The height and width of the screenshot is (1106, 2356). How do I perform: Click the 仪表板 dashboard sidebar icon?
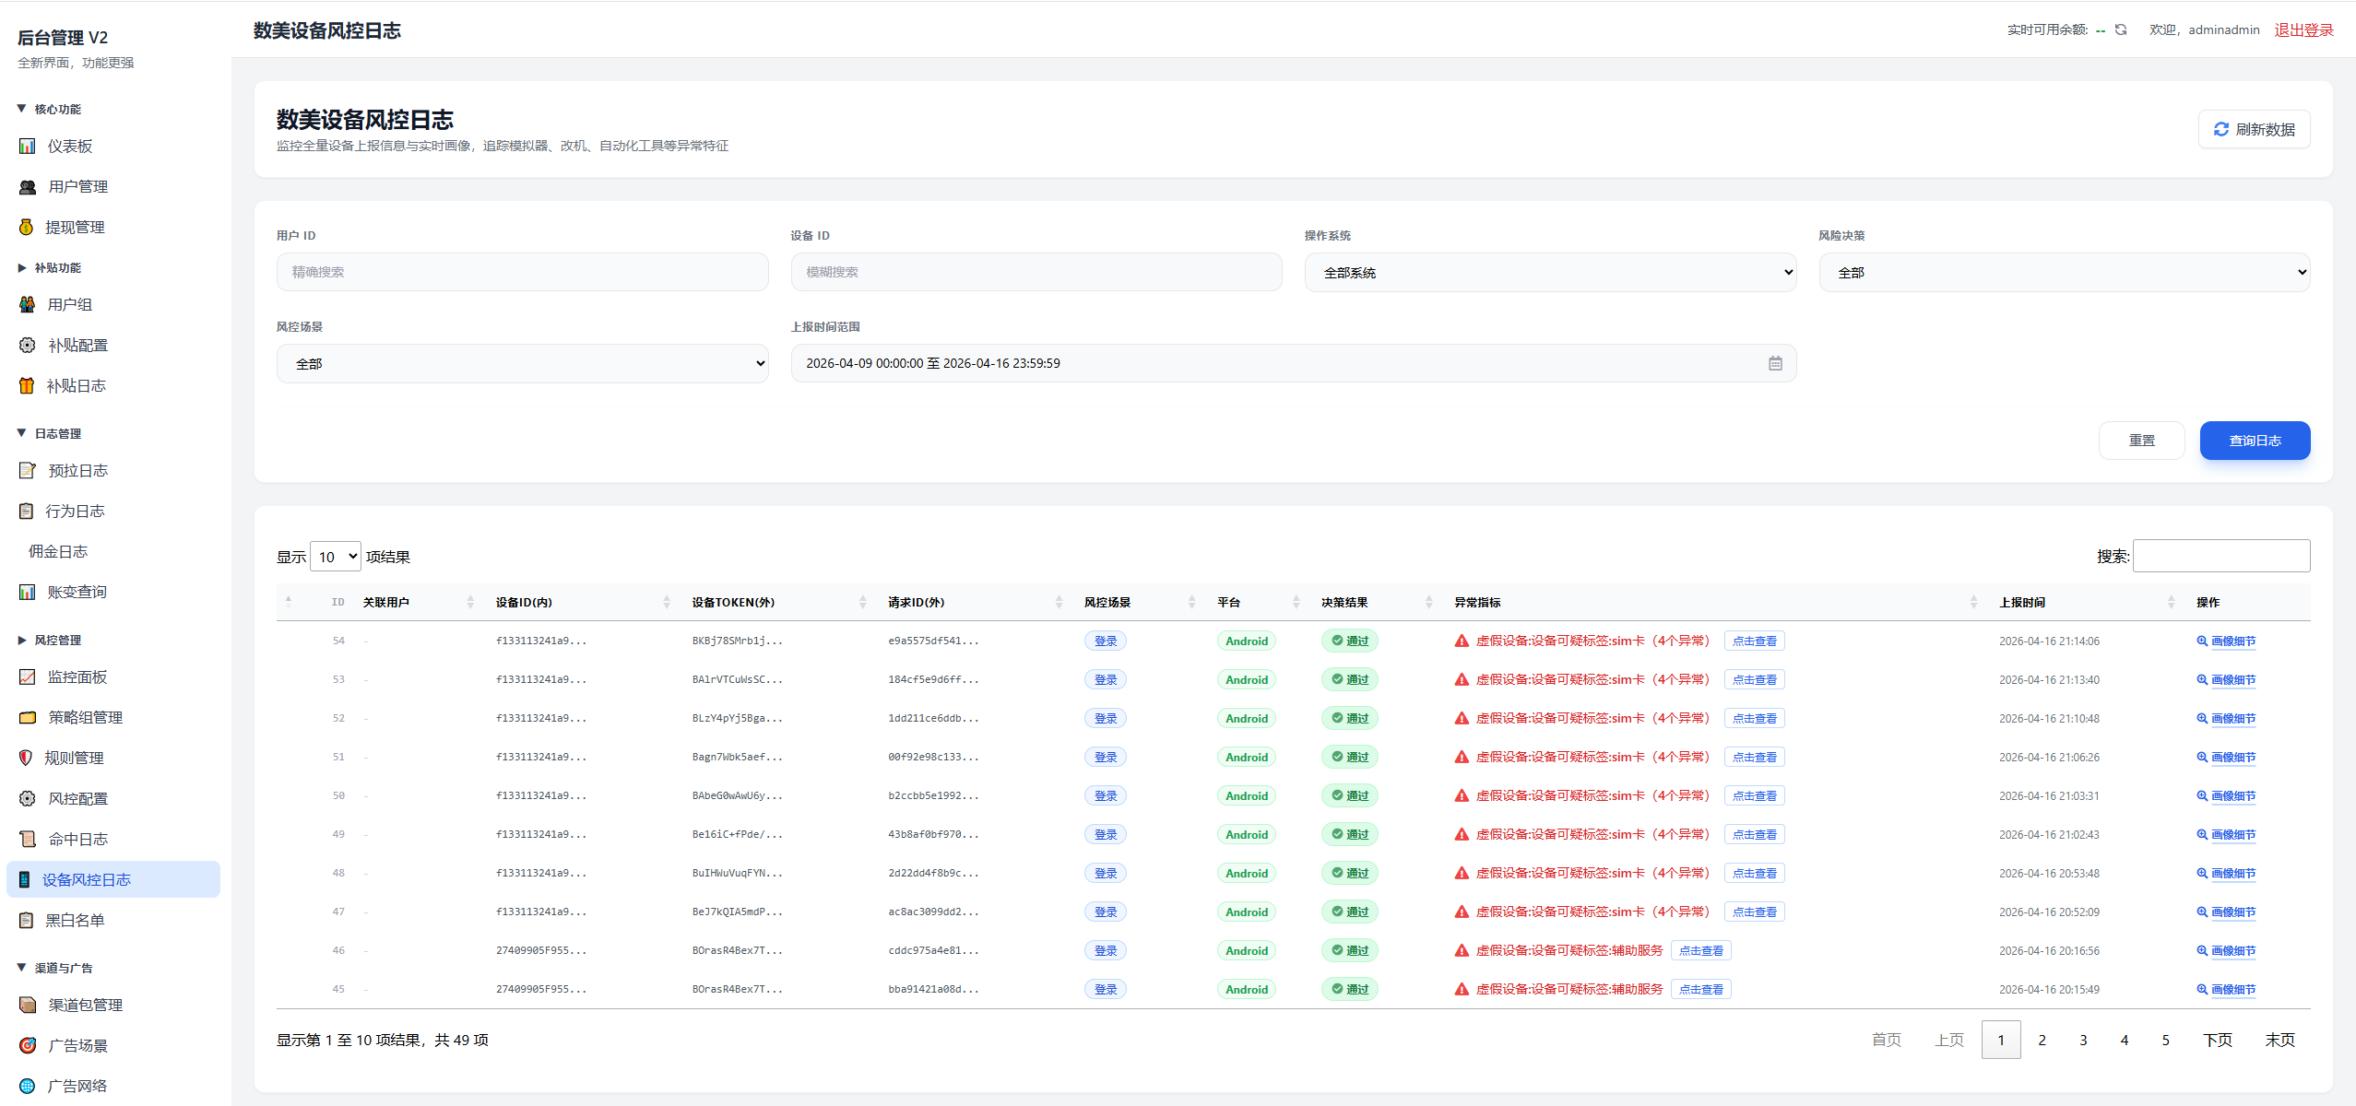28,147
